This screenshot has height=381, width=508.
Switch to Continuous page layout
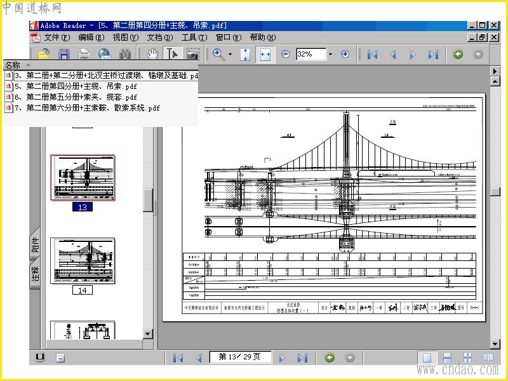(x=447, y=358)
